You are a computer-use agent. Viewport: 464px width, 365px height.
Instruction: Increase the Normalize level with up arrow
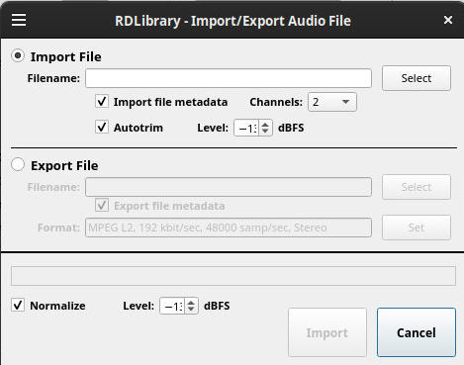[x=191, y=303]
